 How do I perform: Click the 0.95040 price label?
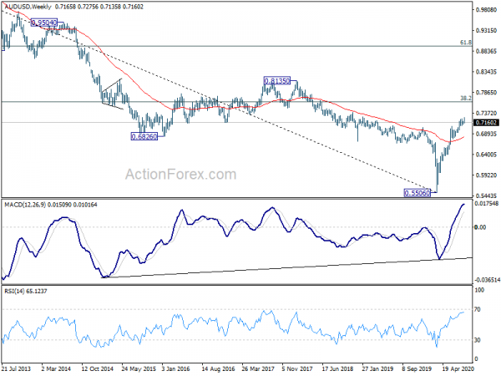[44, 23]
